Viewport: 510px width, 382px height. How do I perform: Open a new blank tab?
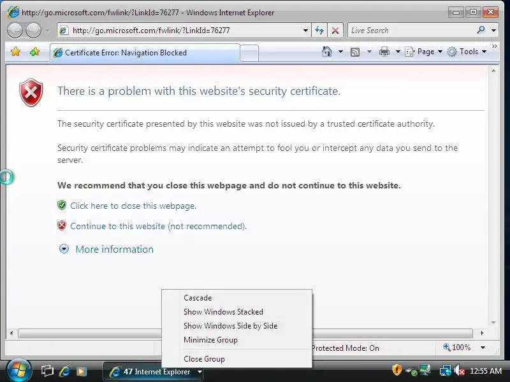[x=249, y=53]
